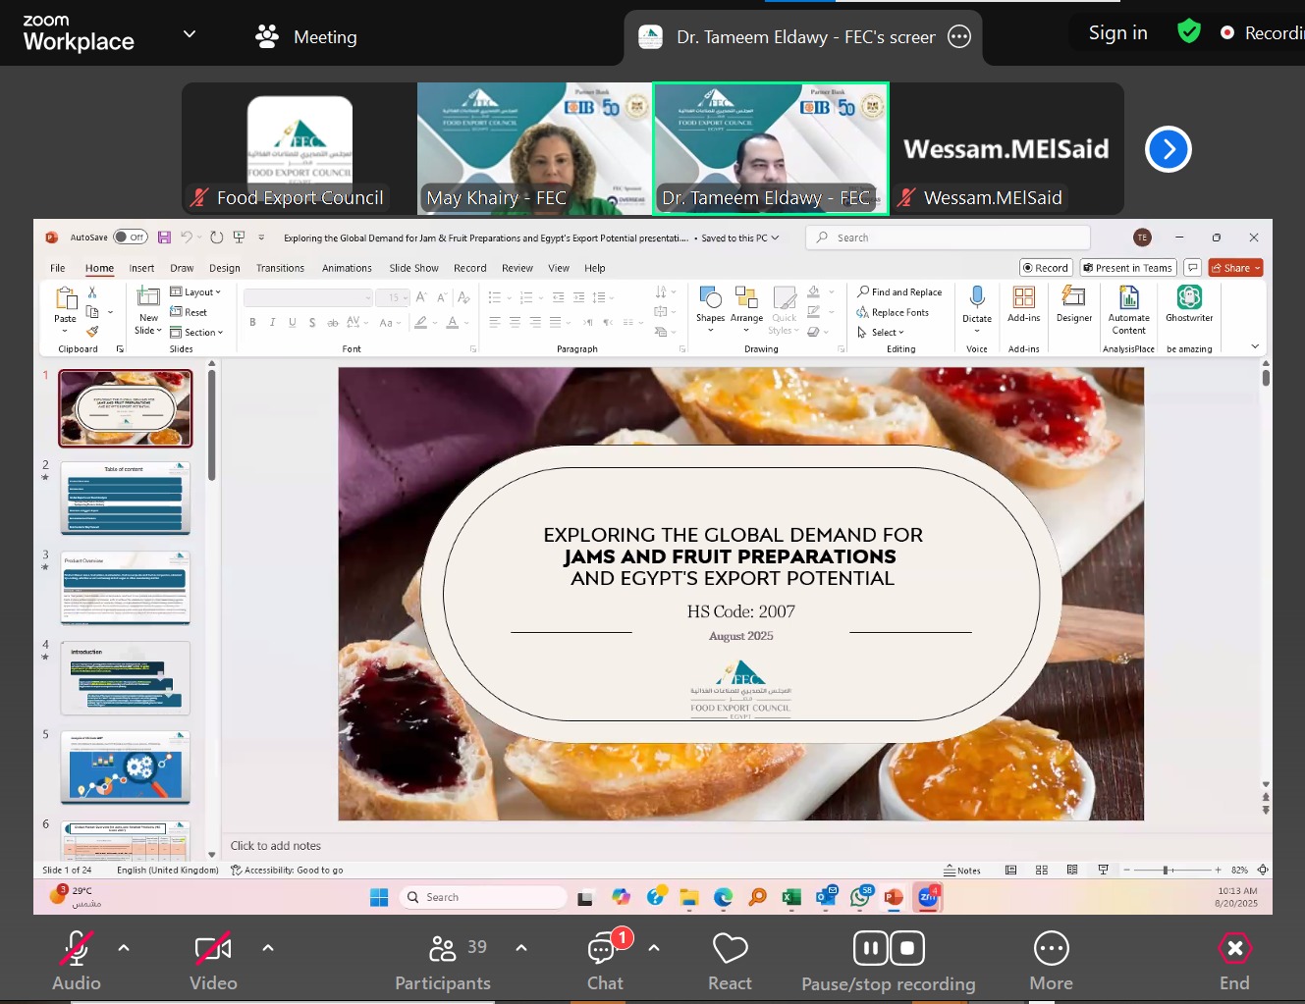The image size is (1305, 1004).
Task: Turn on the Video camera
Action: pyautogui.click(x=213, y=962)
